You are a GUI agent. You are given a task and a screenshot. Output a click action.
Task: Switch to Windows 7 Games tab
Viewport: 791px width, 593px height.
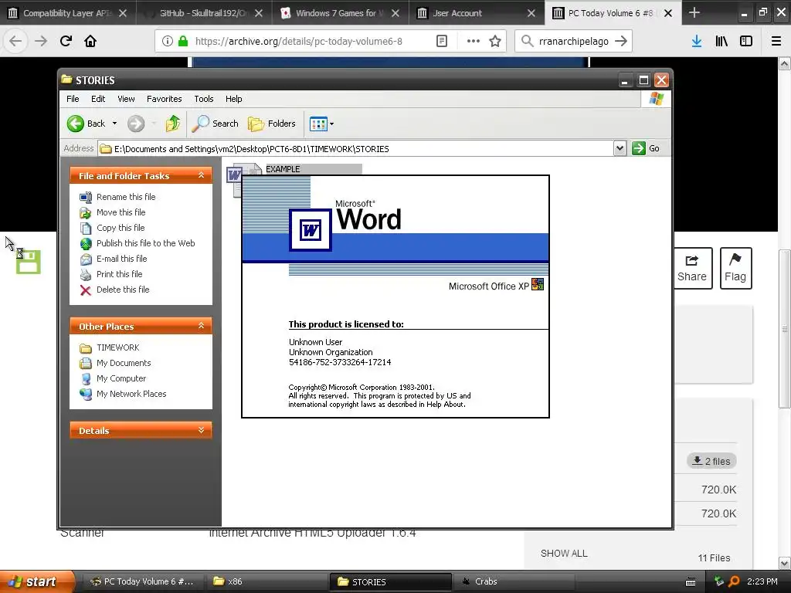click(x=341, y=13)
